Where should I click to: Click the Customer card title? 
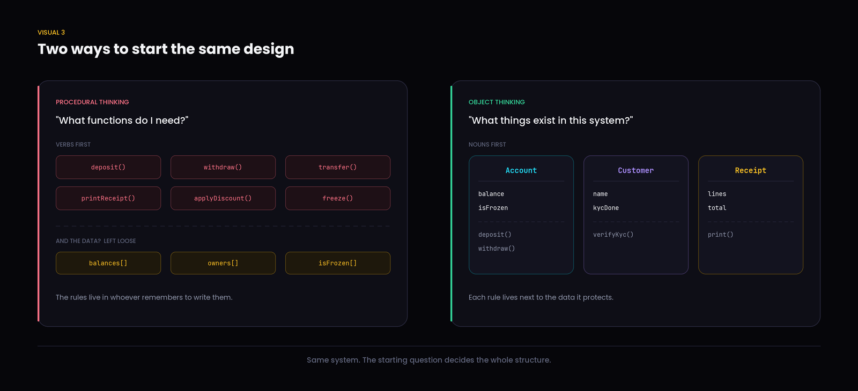pyautogui.click(x=636, y=170)
